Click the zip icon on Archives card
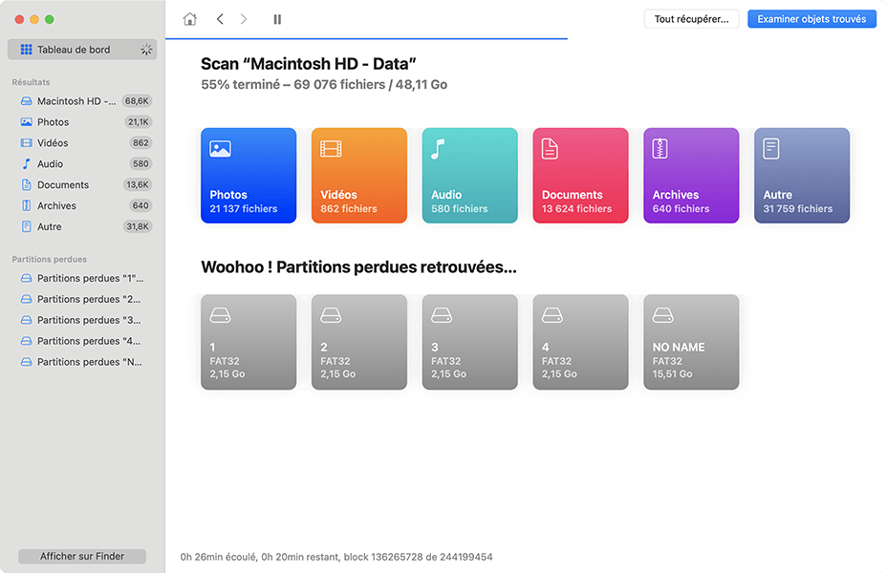Screen dimensions: 887x573 coord(660,149)
